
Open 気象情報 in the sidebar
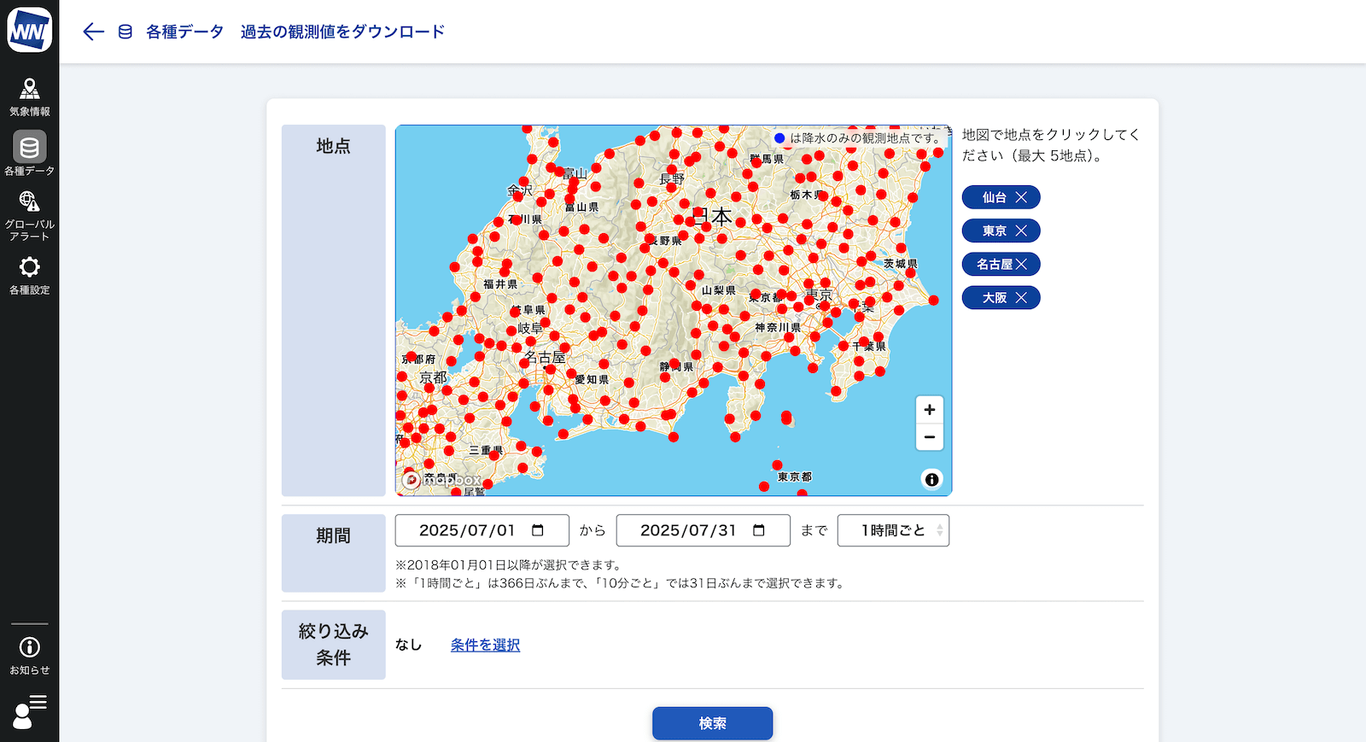tap(29, 96)
